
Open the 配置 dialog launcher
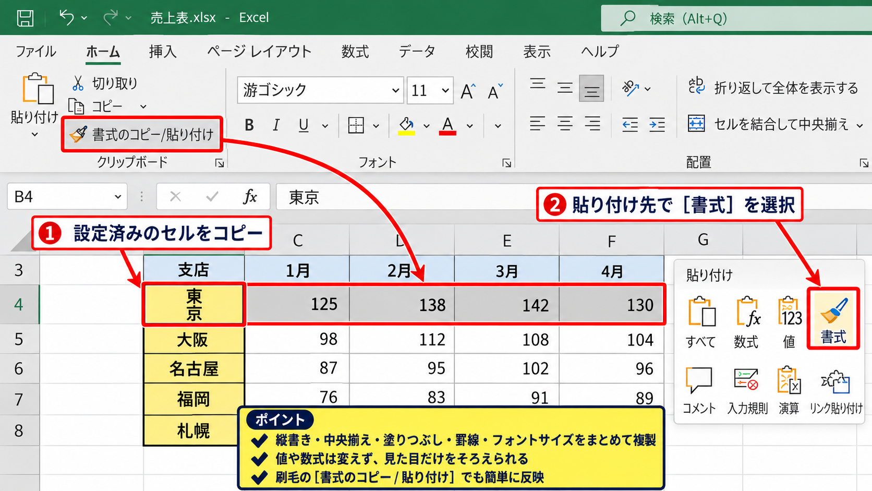(864, 163)
